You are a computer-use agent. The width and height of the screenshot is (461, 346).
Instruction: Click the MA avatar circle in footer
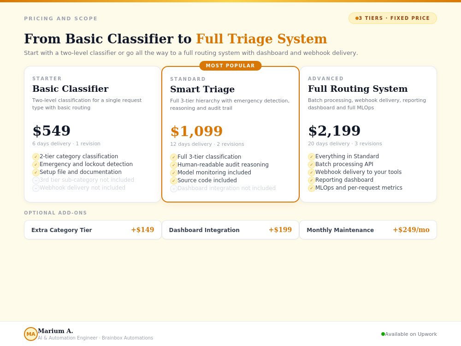[x=31, y=334]
